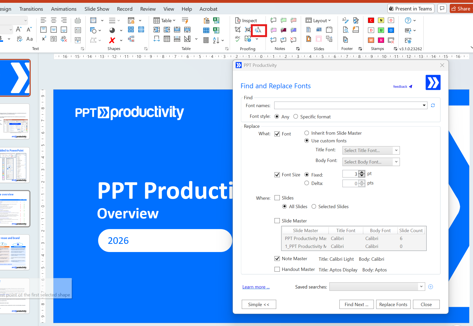
Task: Click the Simple << button
Action: [259, 304]
